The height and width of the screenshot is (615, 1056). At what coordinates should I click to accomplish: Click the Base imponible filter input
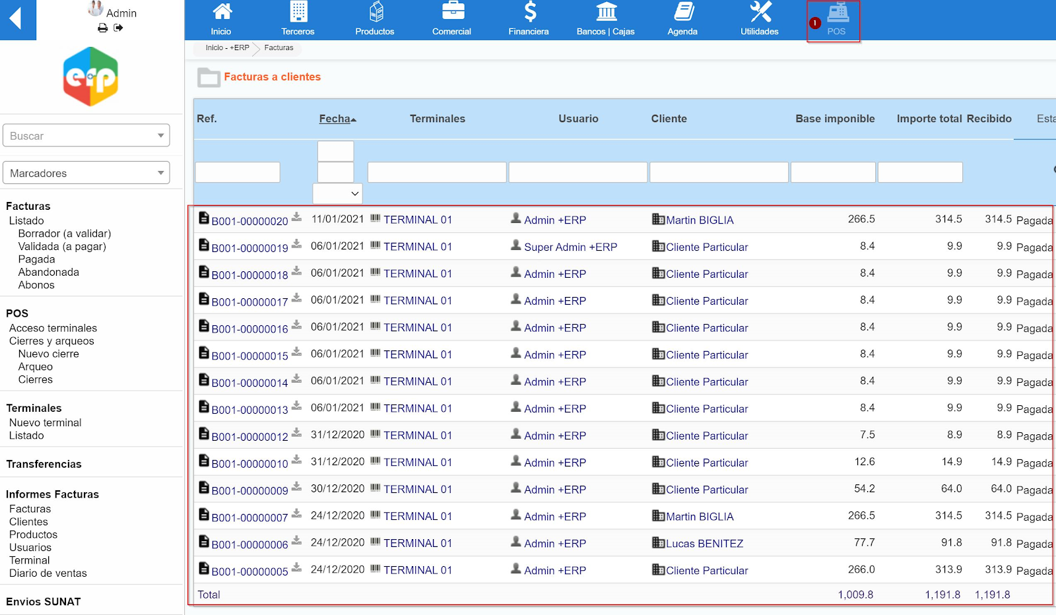(x=833, y=172)
